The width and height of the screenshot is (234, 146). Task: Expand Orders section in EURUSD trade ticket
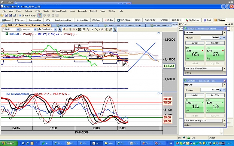(x=205, y=73)
